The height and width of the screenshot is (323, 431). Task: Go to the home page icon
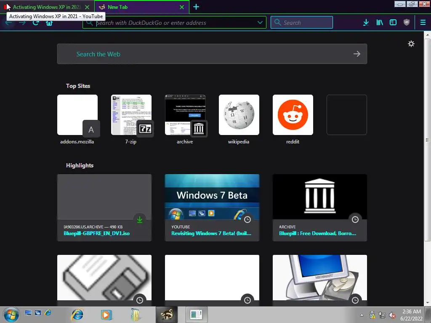pyautogui.click(x=49, y=23)
